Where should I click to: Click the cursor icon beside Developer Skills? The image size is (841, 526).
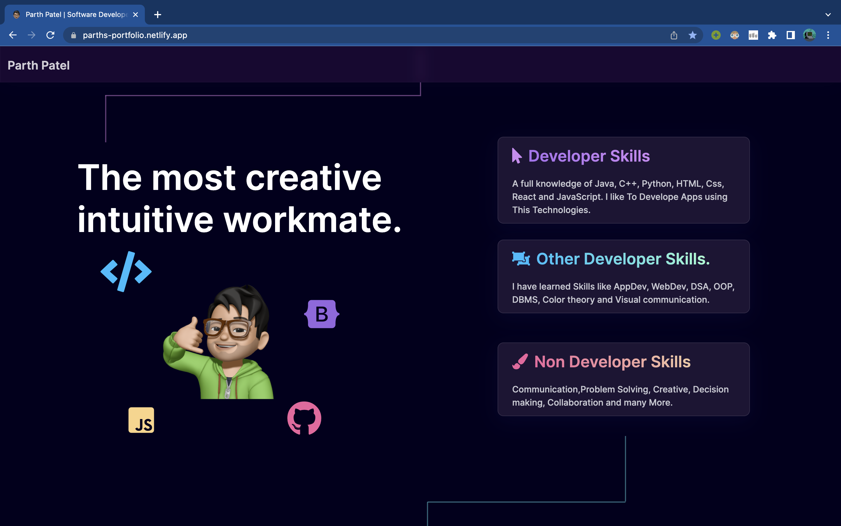pyautogui.click(x=517, y=155)
